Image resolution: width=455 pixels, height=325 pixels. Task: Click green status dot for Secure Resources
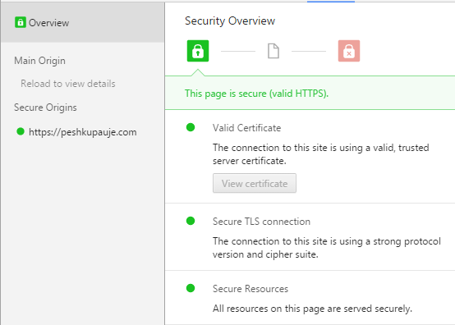(x=191, y=288)
